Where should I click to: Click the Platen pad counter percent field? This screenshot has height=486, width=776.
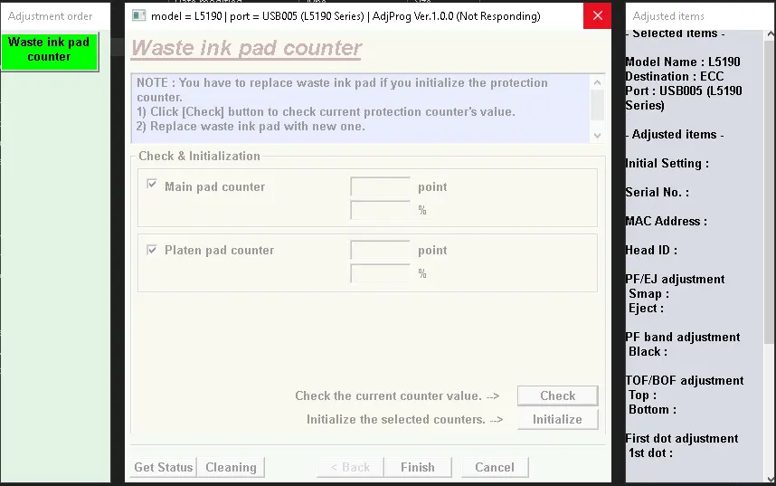[380, 273]
